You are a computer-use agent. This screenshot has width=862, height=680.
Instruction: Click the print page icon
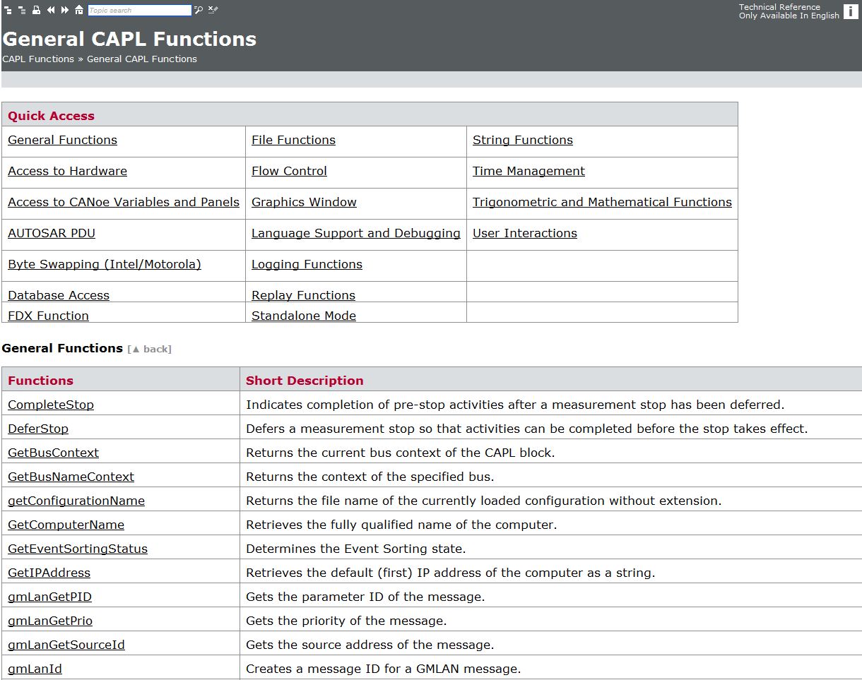[x=36, y=10]
